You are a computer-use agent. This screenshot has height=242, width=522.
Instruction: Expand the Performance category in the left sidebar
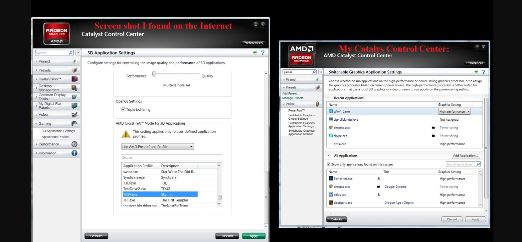37,144
